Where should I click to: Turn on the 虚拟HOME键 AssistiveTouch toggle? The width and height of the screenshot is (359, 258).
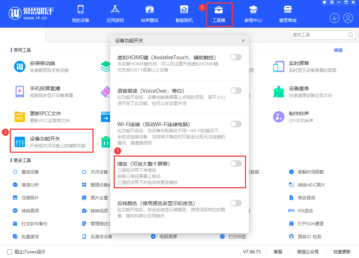(x=236, y=57)
